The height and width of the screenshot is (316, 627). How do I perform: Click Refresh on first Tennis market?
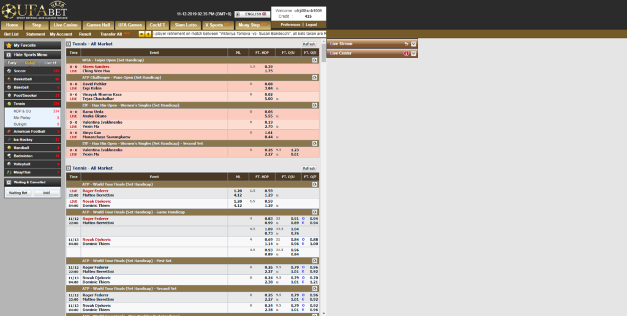point(309,44)
